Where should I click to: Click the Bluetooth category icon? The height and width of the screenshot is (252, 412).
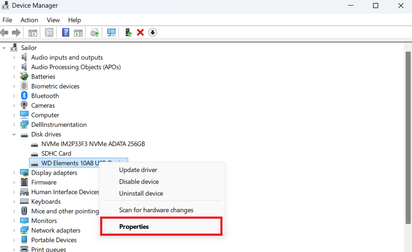(x=24, y=96)
